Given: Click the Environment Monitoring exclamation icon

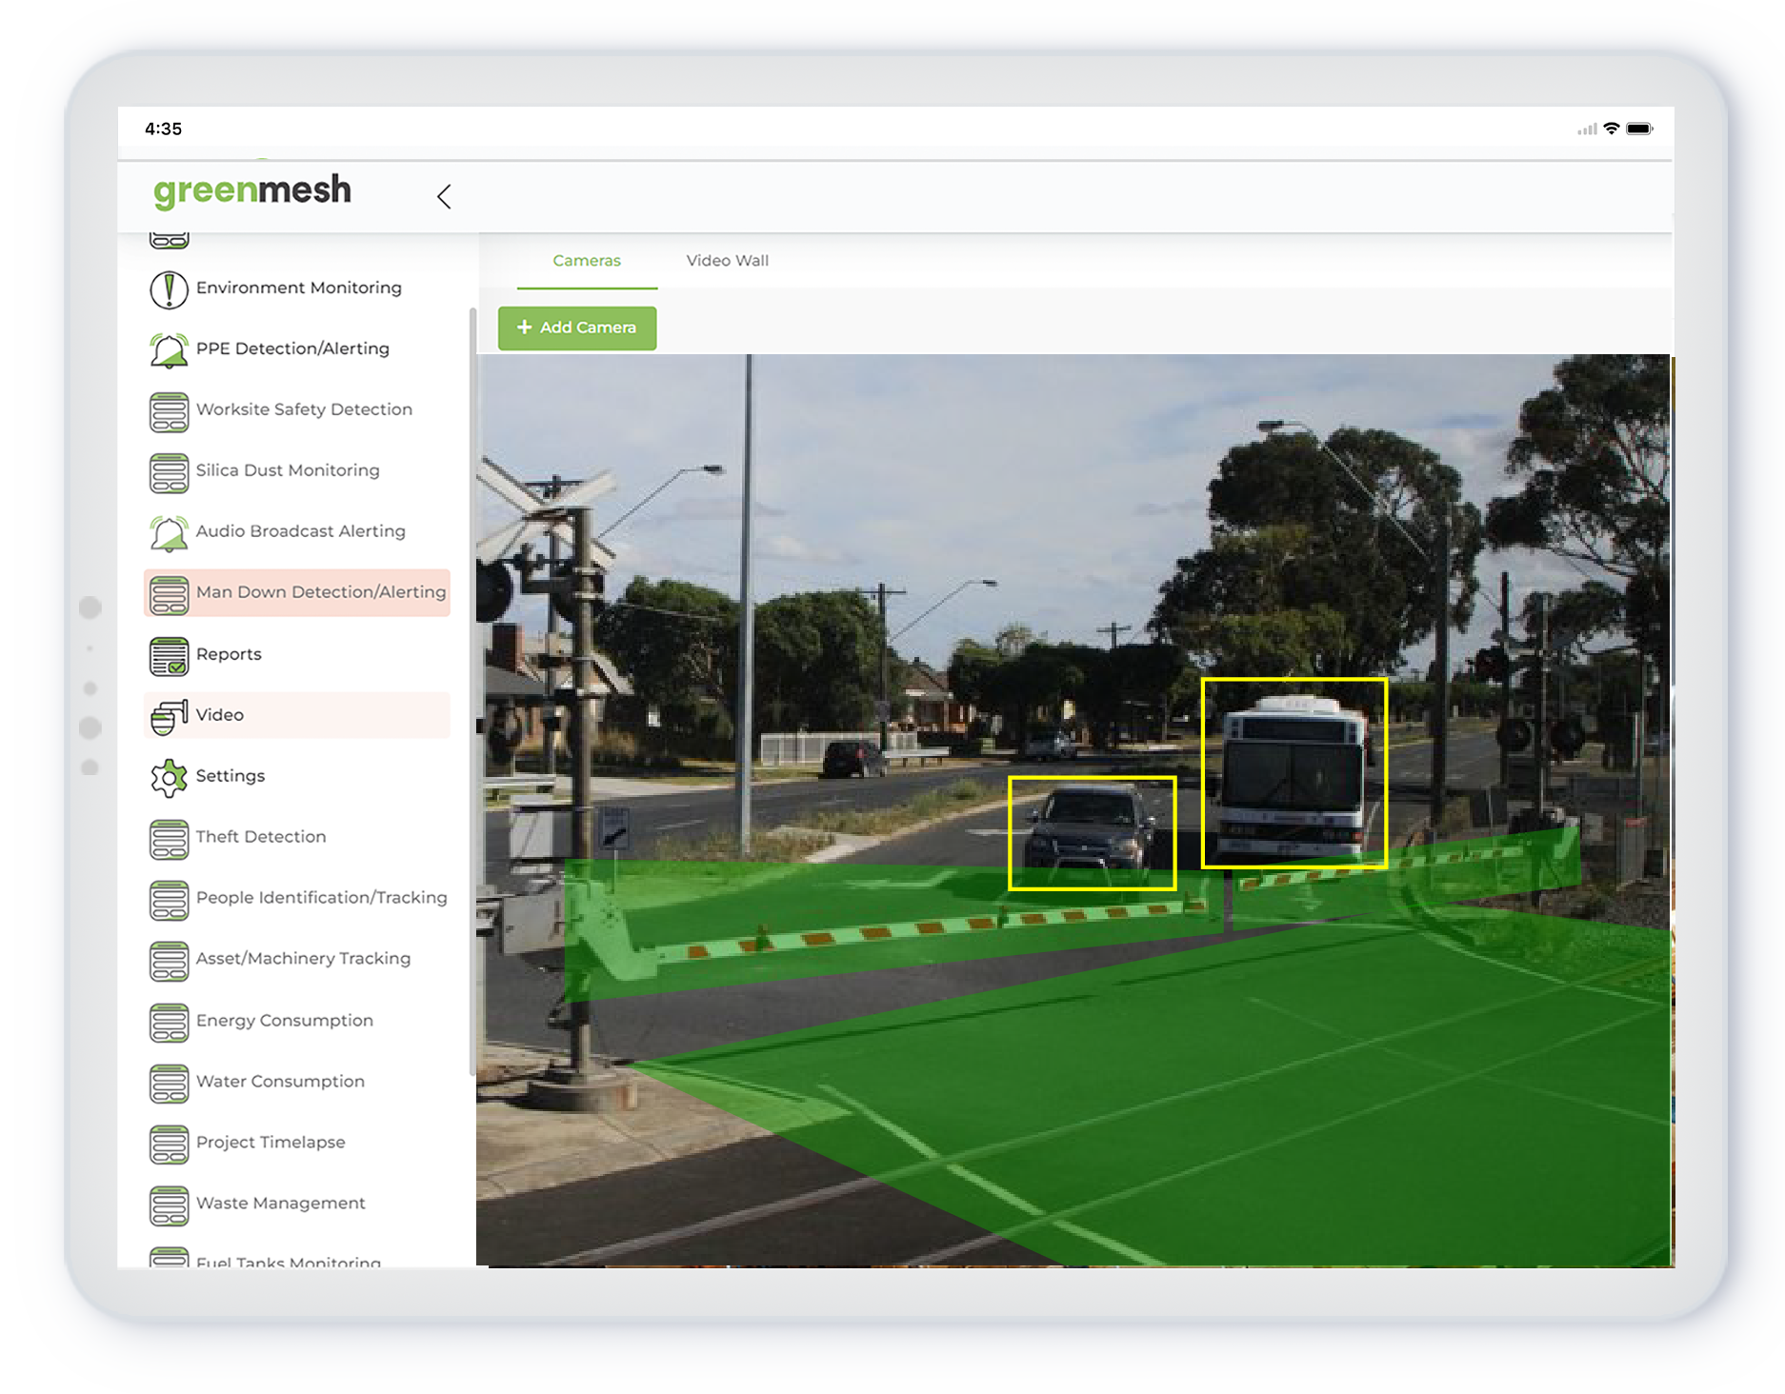Looking at the screenshot, I should point(169,289).
